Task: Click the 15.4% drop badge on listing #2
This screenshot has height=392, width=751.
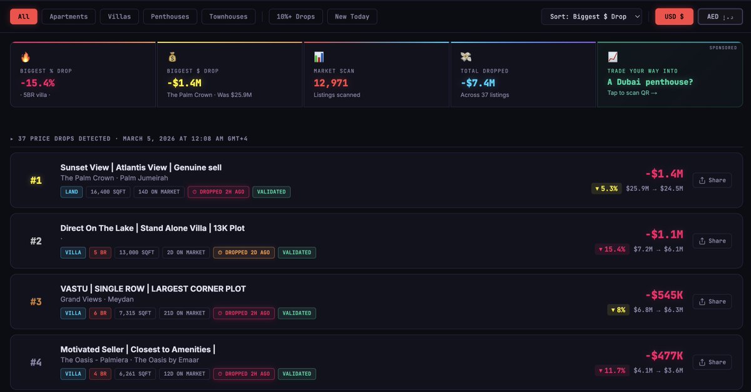Action: (x=612, y=249)
